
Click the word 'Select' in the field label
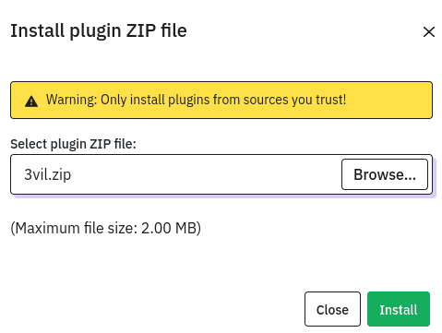(29, 144)
